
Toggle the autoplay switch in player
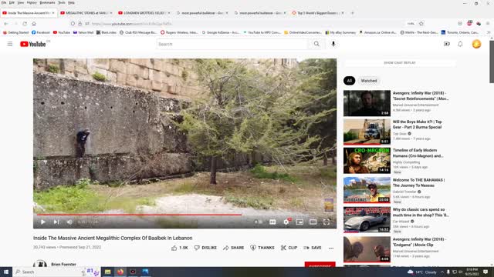tap(259, 222)
